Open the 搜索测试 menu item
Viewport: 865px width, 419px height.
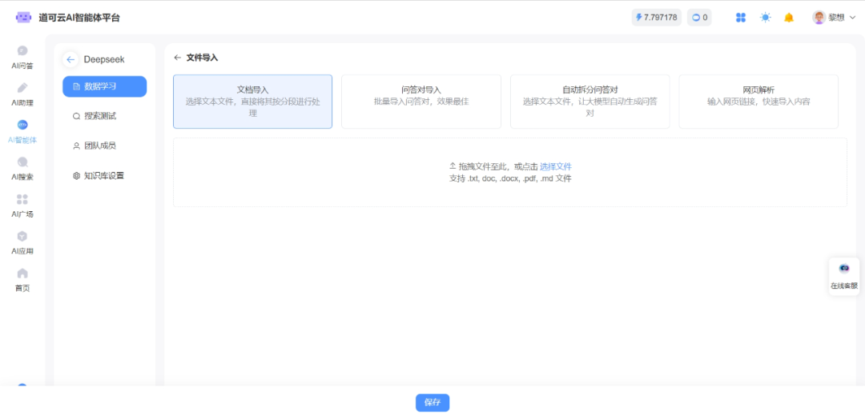point(99,116)
